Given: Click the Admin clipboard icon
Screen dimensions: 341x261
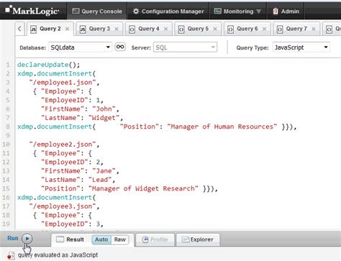Looking at the screenshot, I should click(x=276, y=12).
